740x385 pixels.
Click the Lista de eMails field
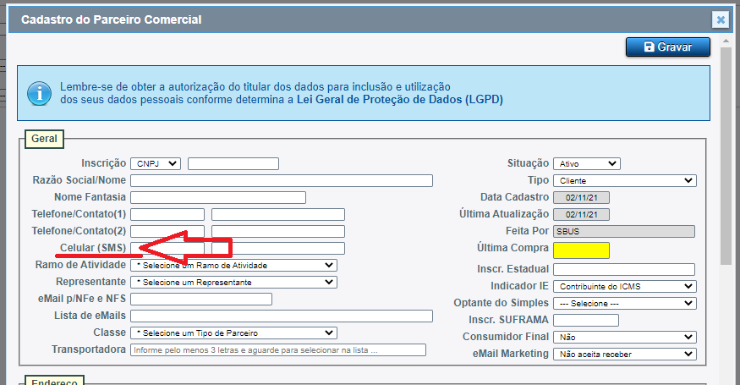[282, 316]
